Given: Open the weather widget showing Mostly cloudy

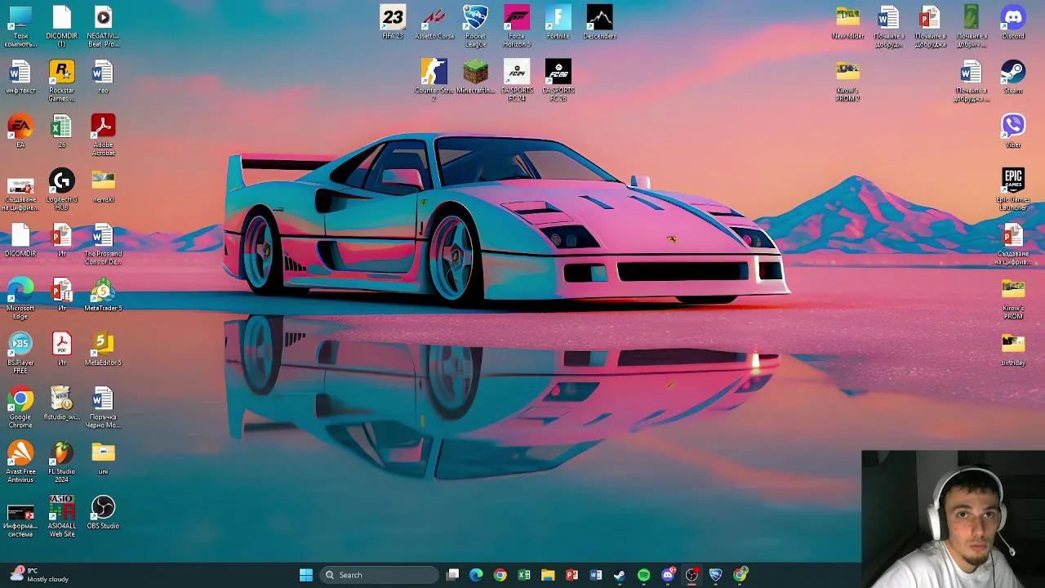Looking at the screenshot, I should pos(41,575).
